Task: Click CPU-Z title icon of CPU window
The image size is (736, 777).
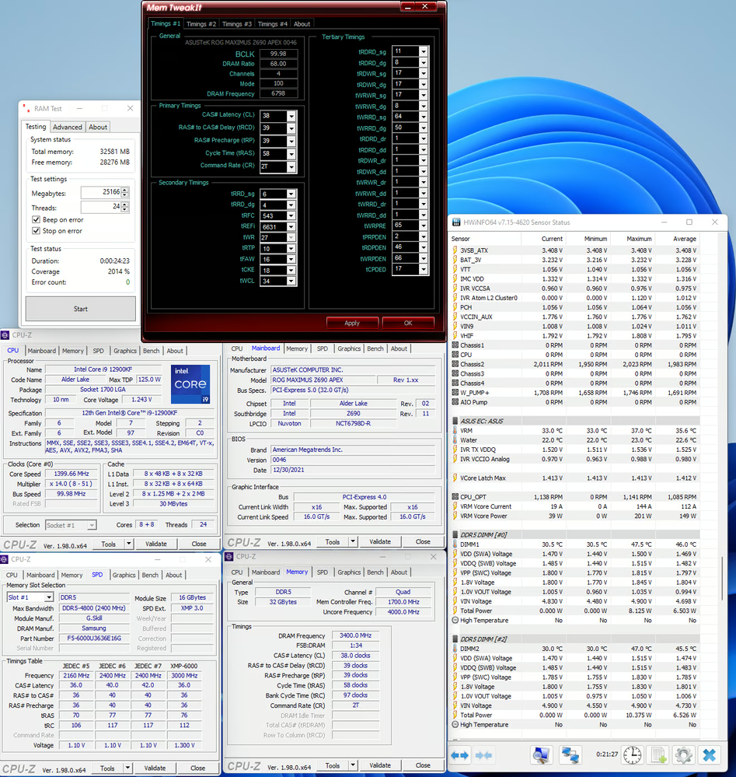Action: 5,335
